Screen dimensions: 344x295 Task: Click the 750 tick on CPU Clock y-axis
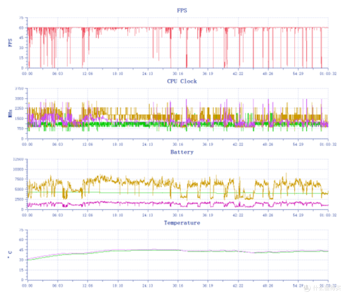20,129
